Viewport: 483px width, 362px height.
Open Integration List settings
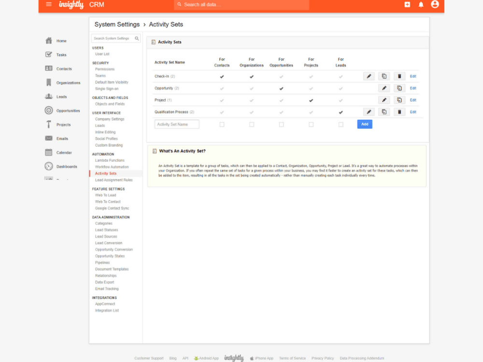pos(107,310)
